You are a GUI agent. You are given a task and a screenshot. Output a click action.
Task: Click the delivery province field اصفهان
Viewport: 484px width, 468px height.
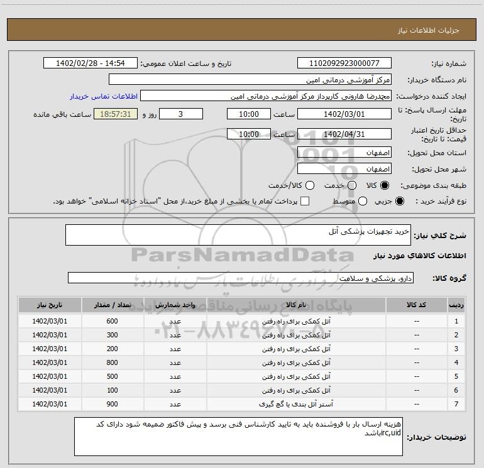(344, 152)
